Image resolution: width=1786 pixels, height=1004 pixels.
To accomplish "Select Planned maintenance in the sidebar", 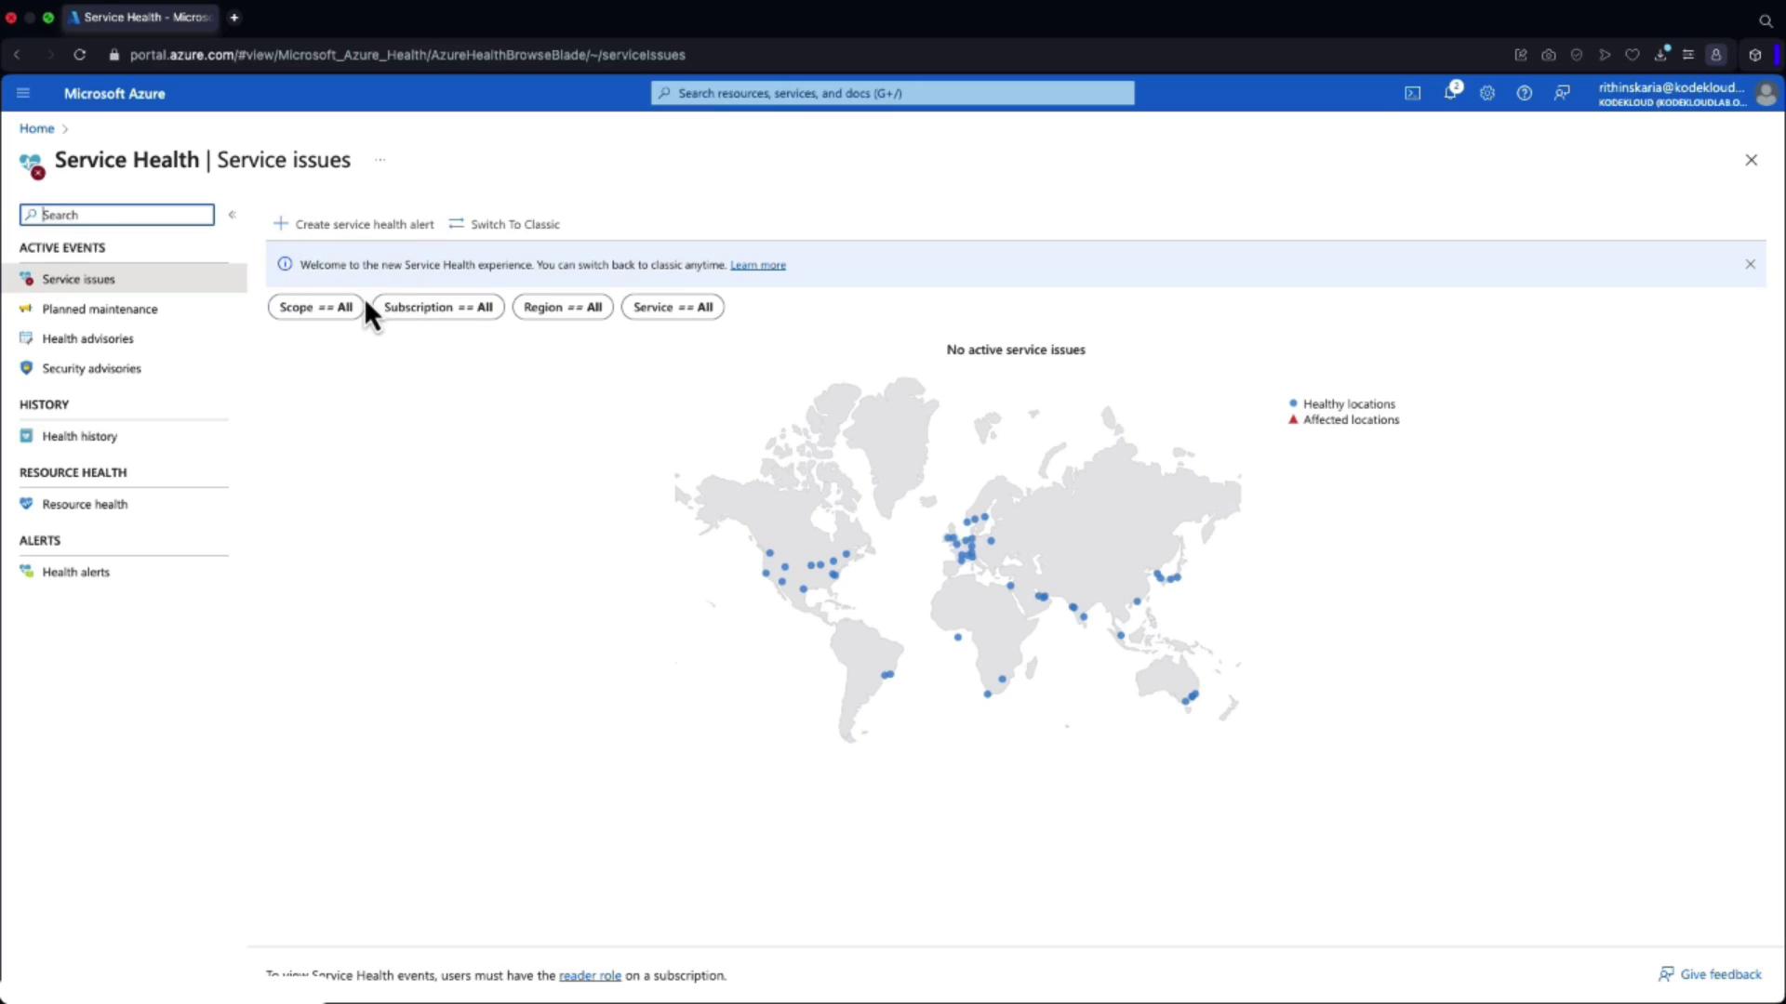I will click(x=100, y=309).
